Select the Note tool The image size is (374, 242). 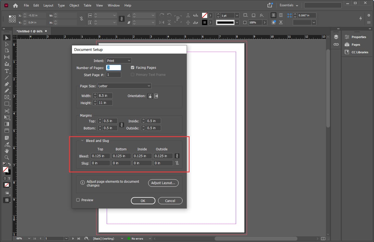click(7, 138)
